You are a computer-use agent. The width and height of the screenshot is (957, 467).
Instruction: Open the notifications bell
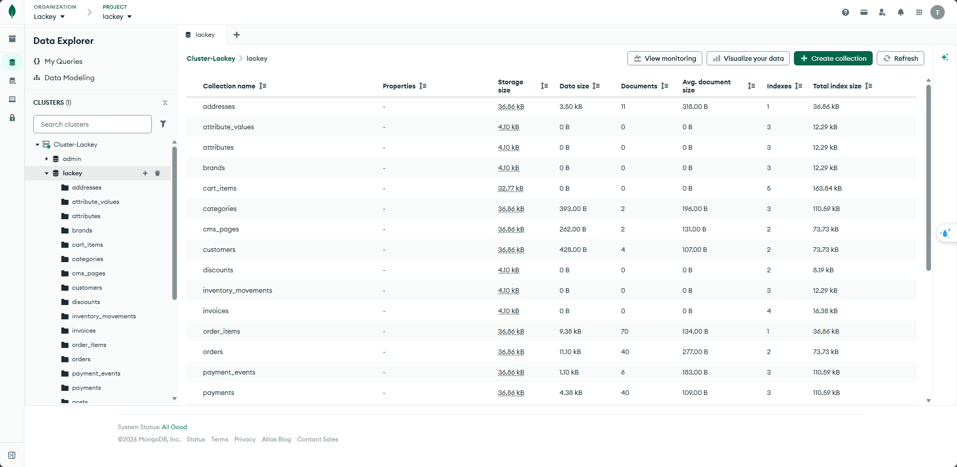901,12
